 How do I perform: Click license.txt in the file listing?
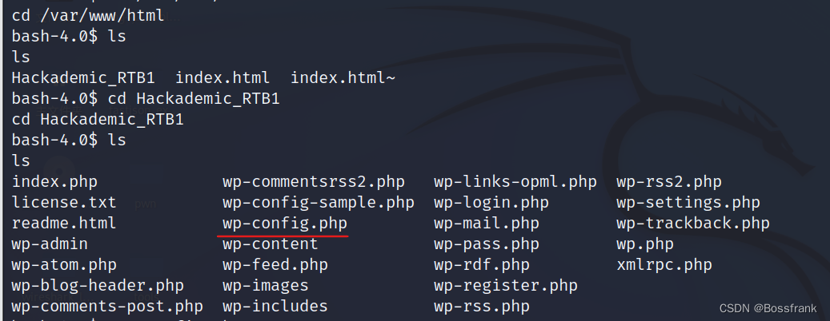click(64, 203)
